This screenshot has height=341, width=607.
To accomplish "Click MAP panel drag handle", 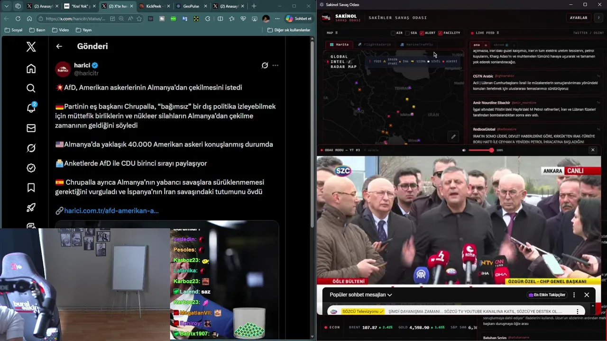I will 337,33.
